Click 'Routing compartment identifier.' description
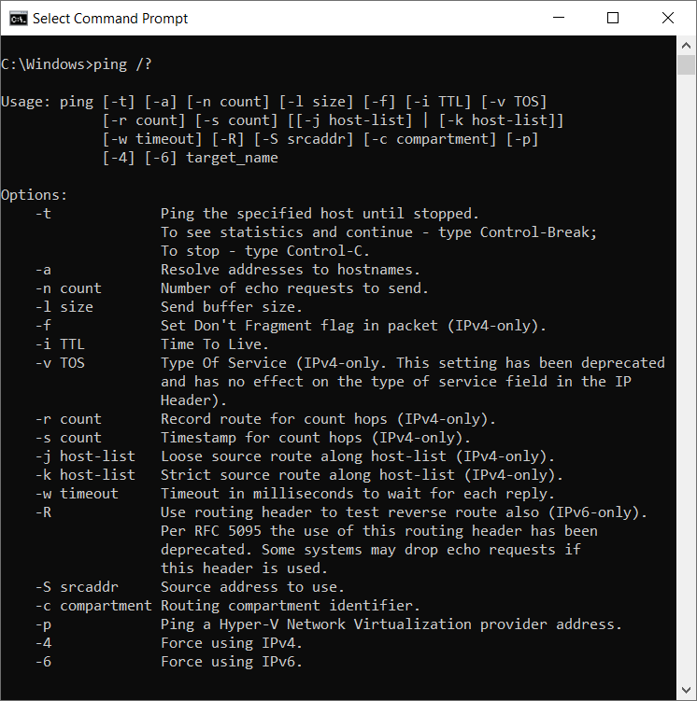 [x=291, y=606]
